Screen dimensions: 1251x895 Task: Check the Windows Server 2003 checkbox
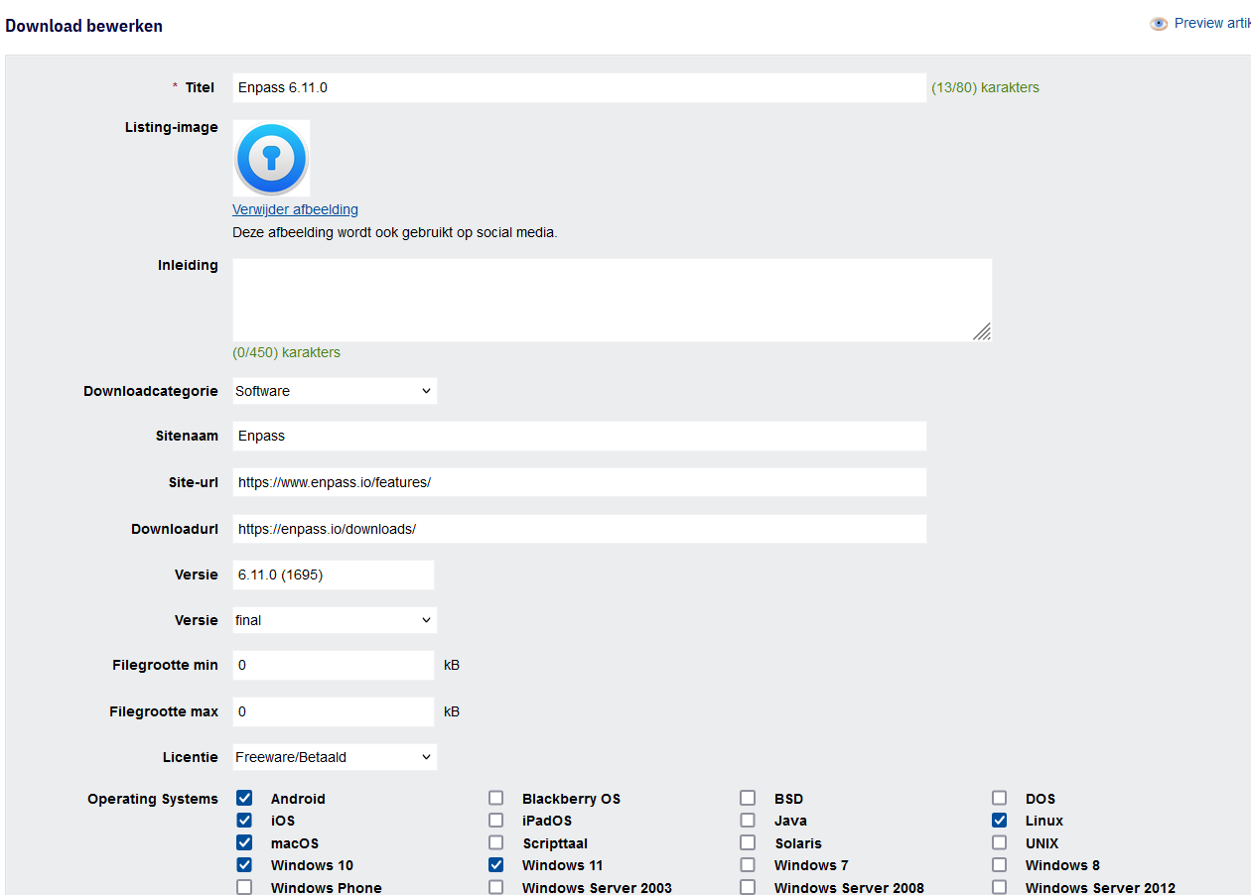[495, 887]
